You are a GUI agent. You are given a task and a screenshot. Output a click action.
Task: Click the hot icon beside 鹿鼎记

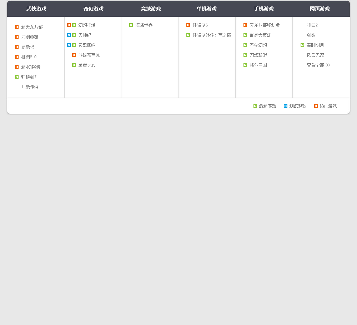pos(17,47)
